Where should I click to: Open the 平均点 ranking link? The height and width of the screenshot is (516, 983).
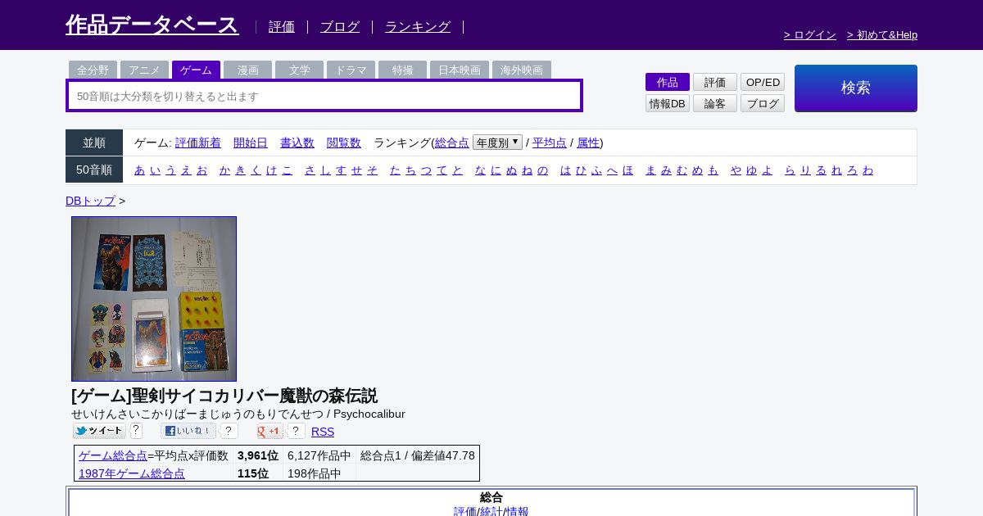[x=550, y=143]
